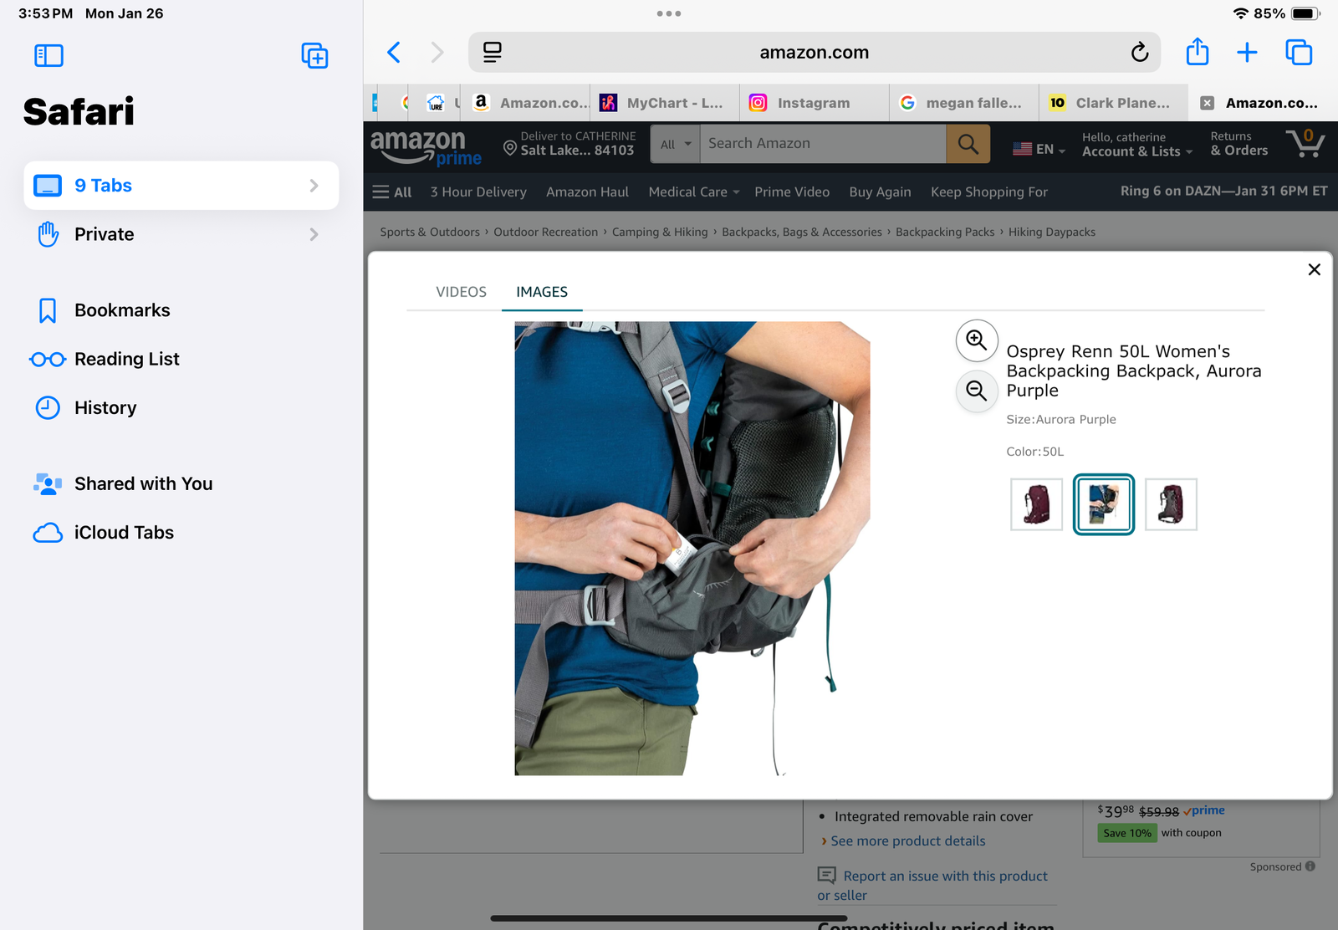Switch to the VIDEOS tab
This screenshot has height=930, width=1338.
point(461,292)
